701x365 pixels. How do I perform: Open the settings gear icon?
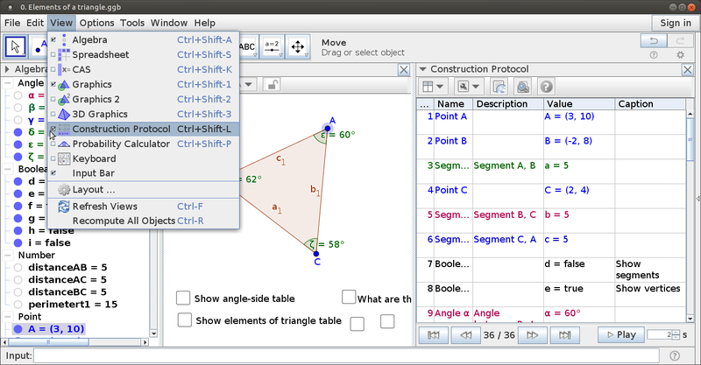click(680, 55)
